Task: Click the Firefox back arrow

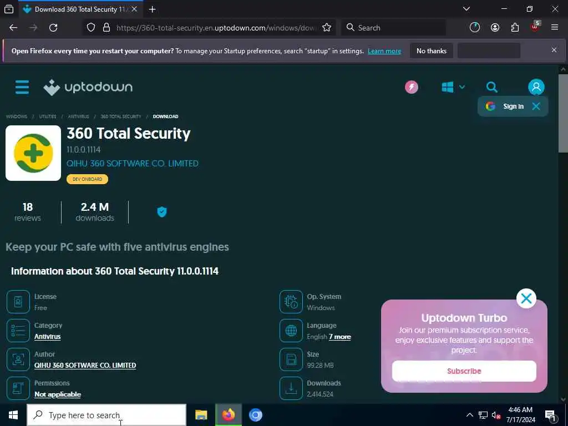Action: tap(13, 28)
